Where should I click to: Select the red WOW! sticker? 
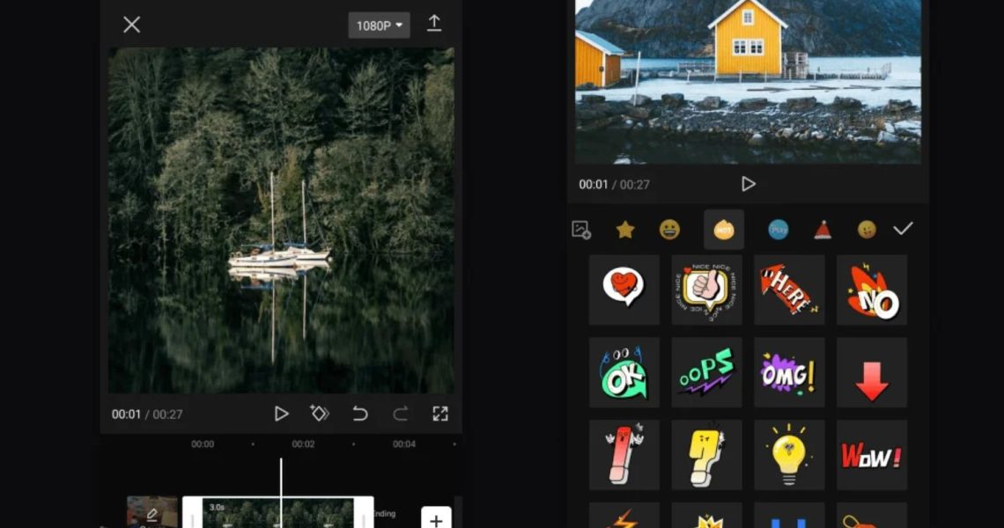(872, 455)
